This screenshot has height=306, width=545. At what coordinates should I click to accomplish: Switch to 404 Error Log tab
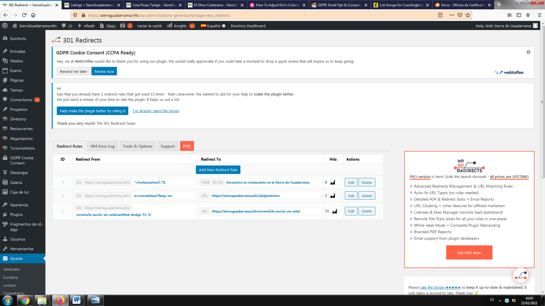tap(102, 146)
